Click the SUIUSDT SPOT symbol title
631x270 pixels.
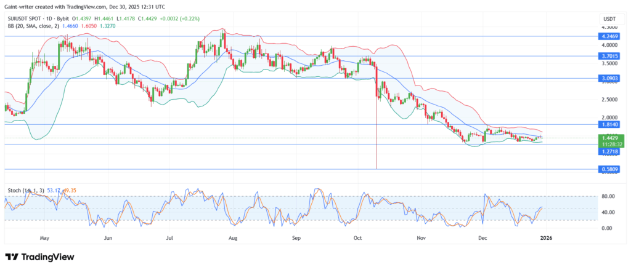point(26,19)
